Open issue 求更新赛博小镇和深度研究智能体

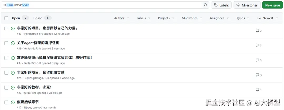point(54,58)
